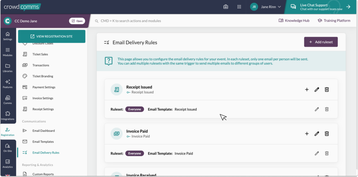358x177 pixels.
Task: Delete the Invoice Paid ruleset
Action: pos(327,134)
